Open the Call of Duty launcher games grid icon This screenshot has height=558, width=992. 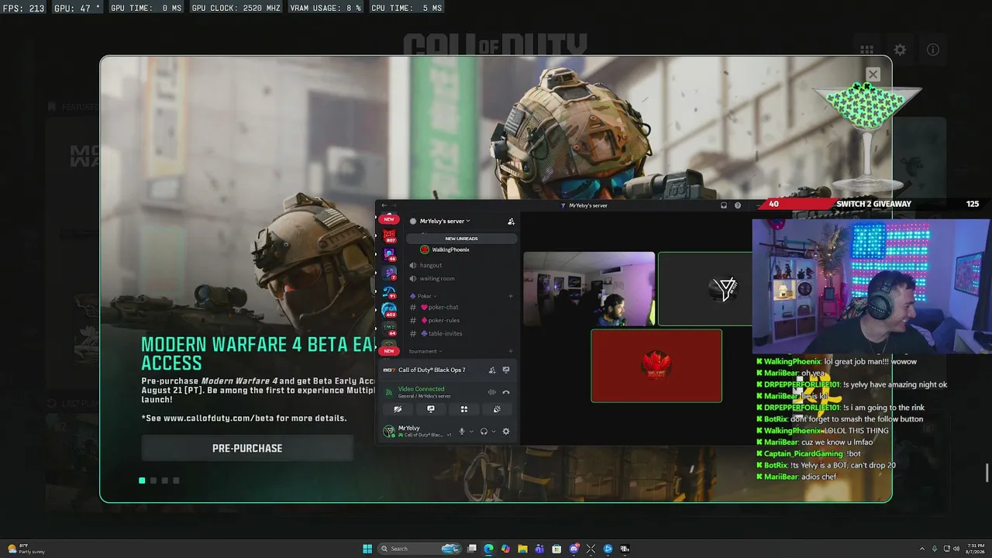(866, 50)
